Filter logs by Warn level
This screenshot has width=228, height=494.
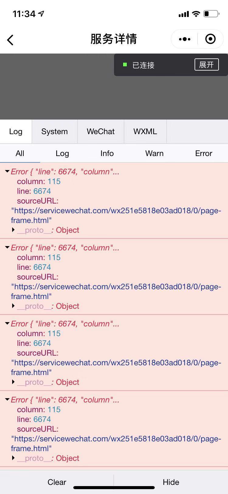tap(154, 153)
